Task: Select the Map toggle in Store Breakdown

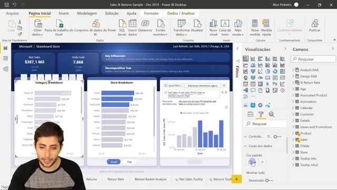Action: 130,162
